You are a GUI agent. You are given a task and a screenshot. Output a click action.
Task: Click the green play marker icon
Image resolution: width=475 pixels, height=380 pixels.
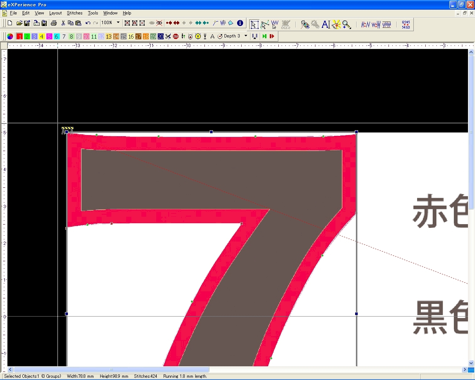[264, 36]
